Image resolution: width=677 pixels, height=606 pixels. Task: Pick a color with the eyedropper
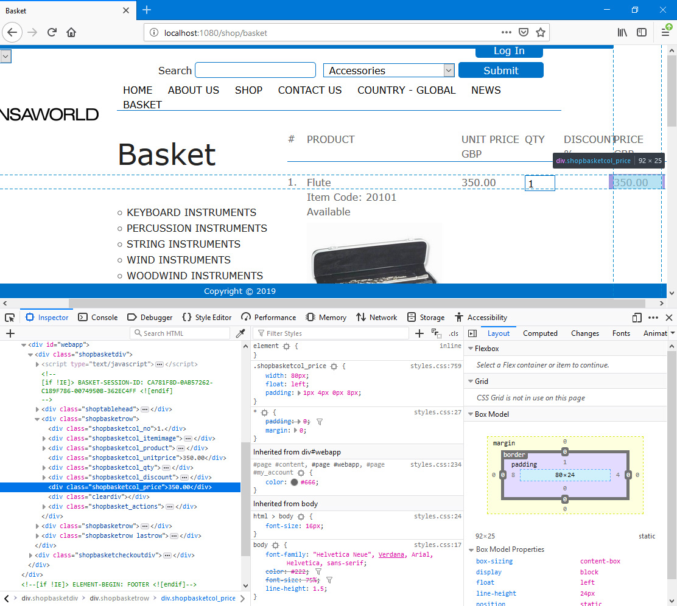240,333
